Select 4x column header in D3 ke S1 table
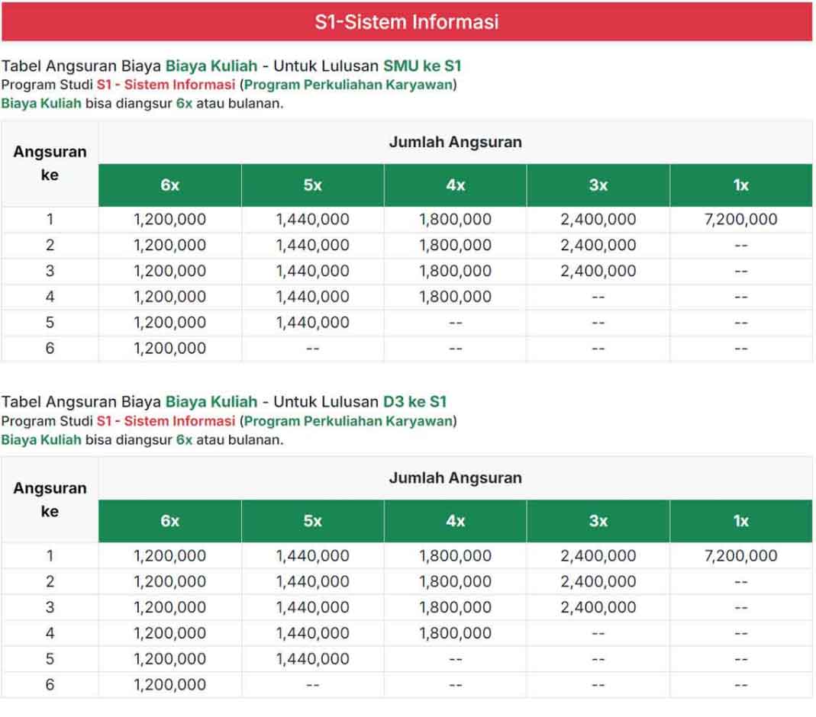Screen dimensions: 816x717 point(456,521)
